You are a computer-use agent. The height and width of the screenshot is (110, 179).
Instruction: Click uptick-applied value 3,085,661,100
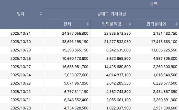click(x=118, y=100)
